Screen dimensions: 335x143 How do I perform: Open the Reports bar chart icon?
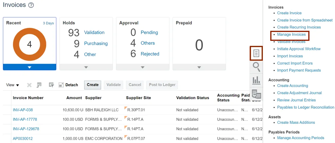(x=256, y=80)
